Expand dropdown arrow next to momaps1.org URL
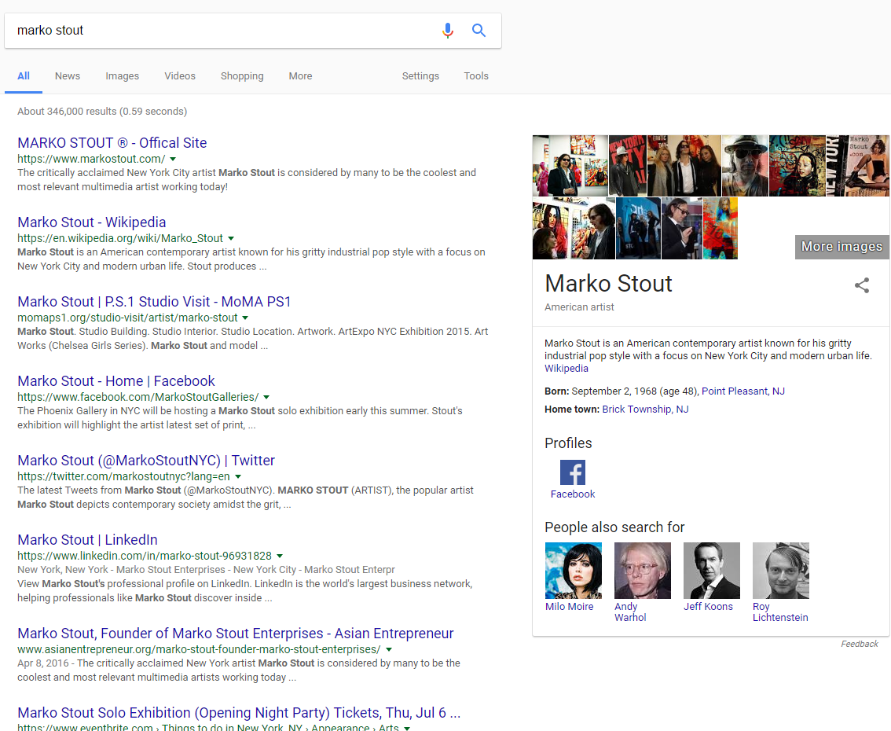The width and height of the screenshot is (891, 731). coord(245,318)
